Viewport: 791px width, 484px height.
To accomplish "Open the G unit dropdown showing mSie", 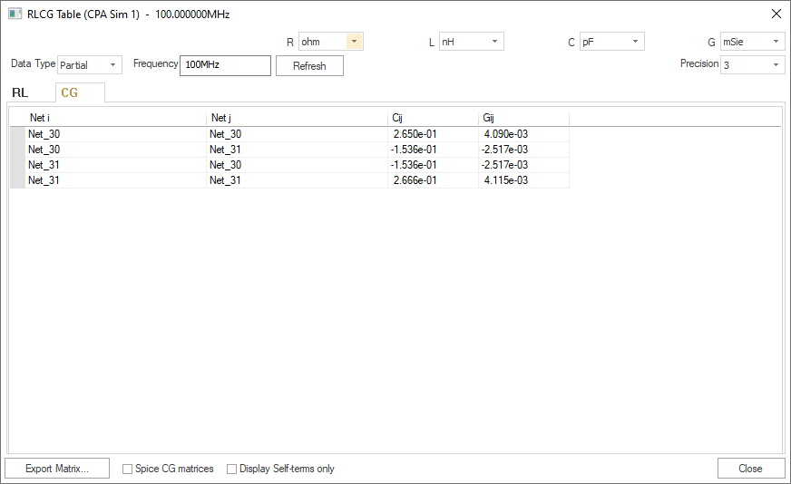I will tap(752, 42).
